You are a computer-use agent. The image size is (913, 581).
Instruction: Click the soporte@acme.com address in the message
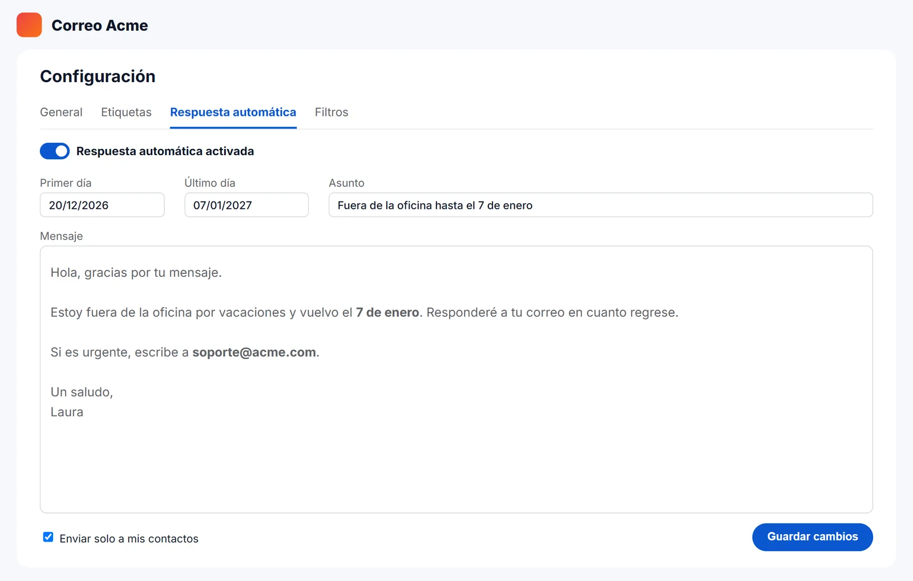[254, 353]
